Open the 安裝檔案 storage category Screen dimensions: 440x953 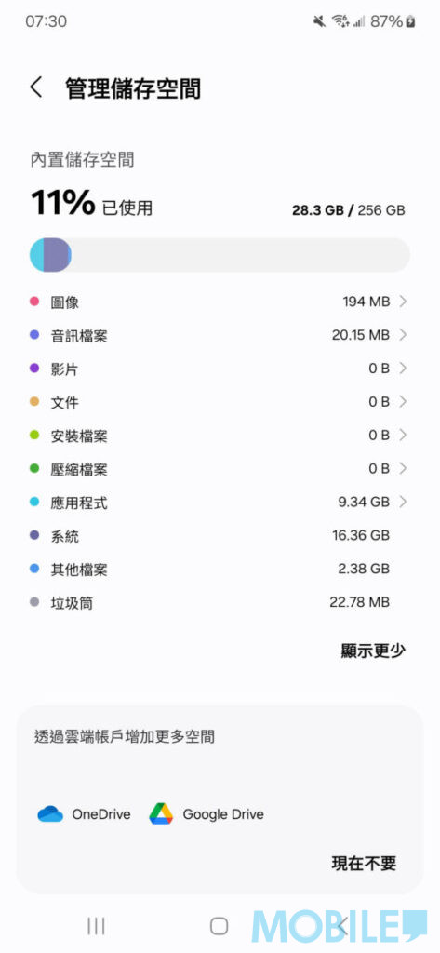[x=220, y=436]
